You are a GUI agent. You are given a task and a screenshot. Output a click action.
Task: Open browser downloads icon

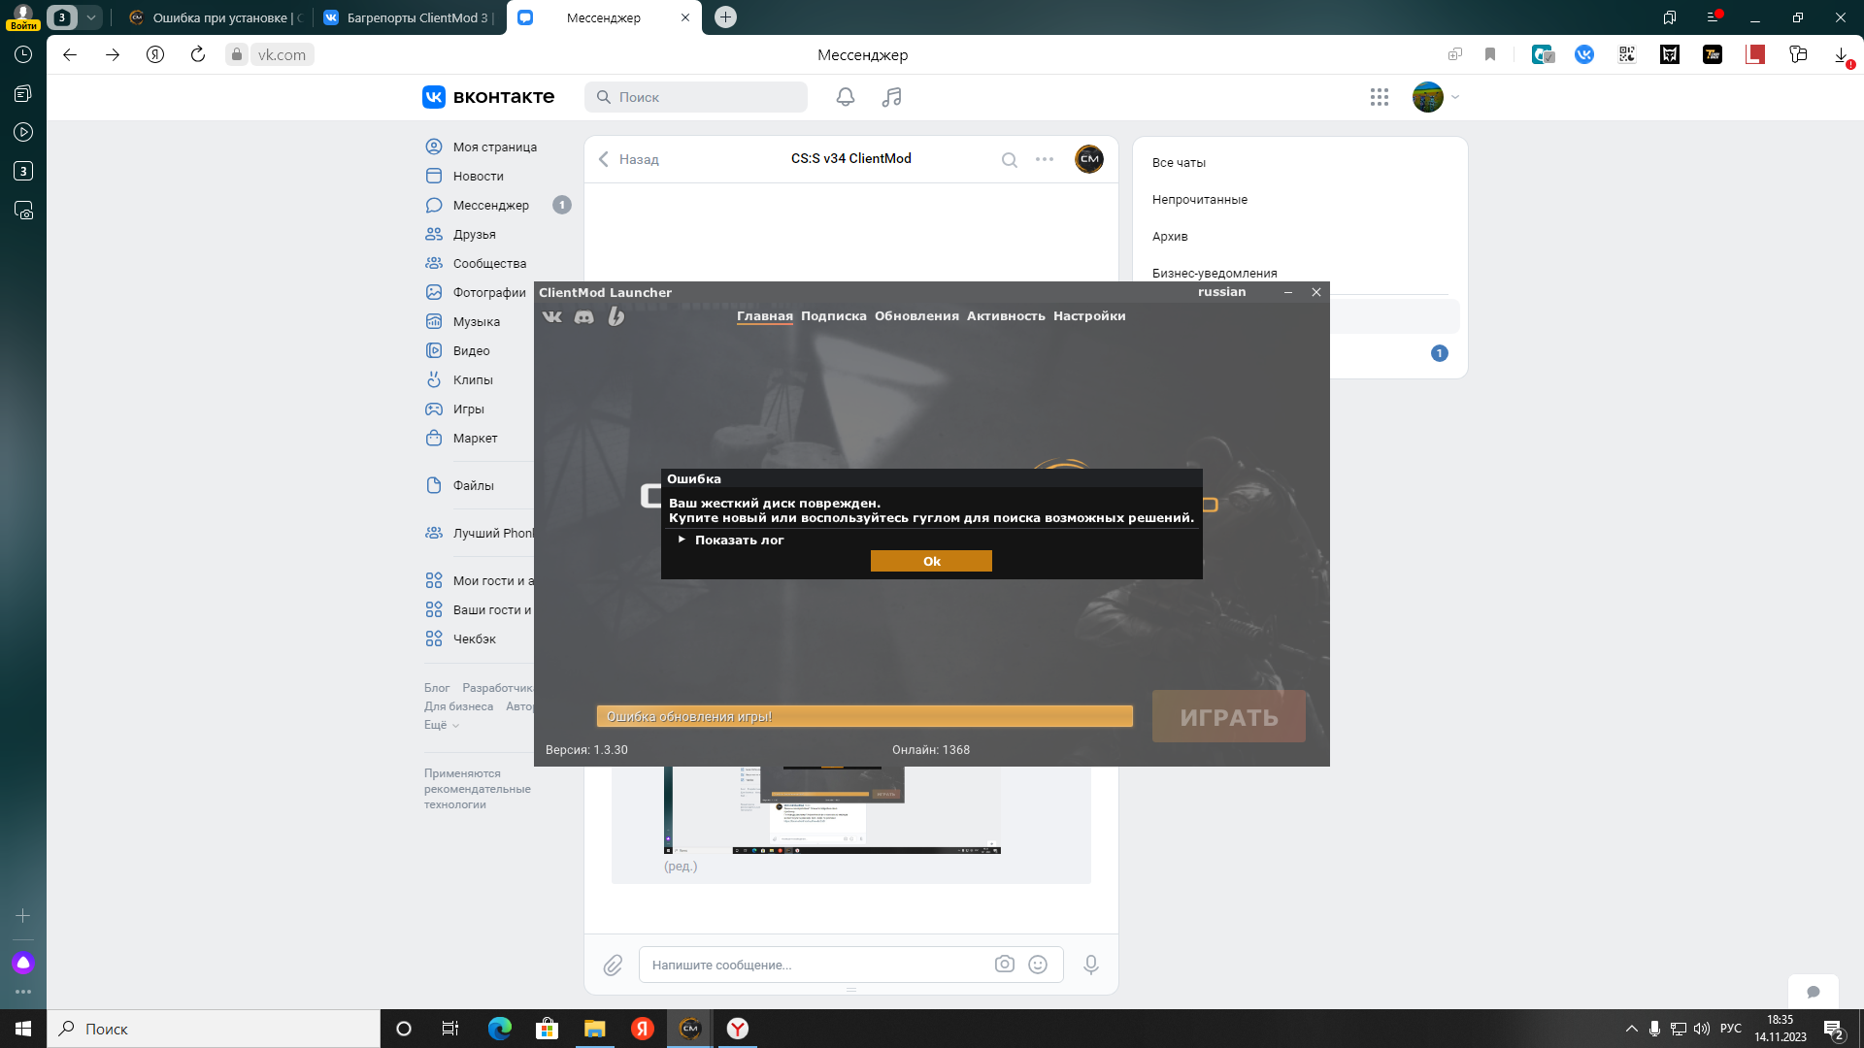coord(1841,55)
